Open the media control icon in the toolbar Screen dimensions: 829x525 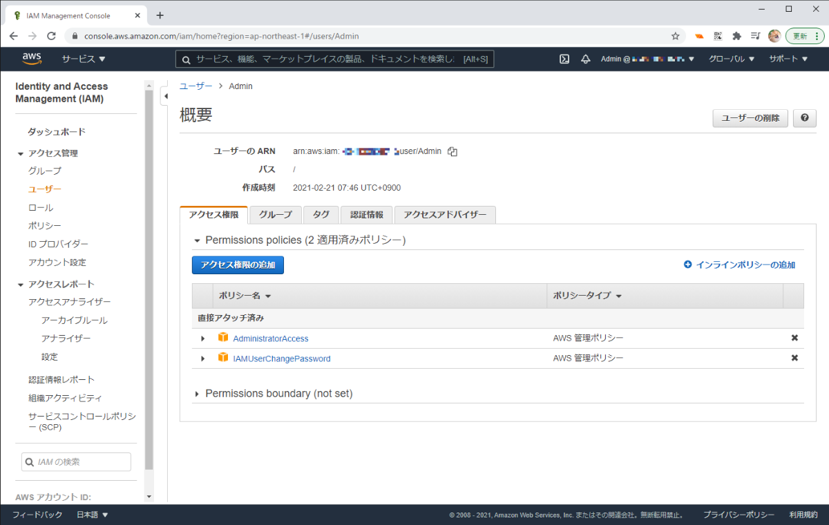pyautogui.click(x=756, y=36)
